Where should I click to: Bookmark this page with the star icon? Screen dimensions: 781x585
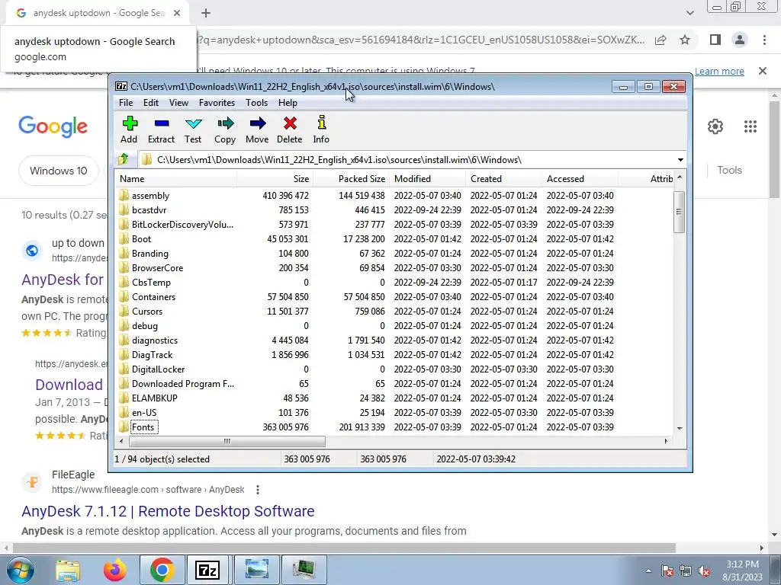pos(685,40)
